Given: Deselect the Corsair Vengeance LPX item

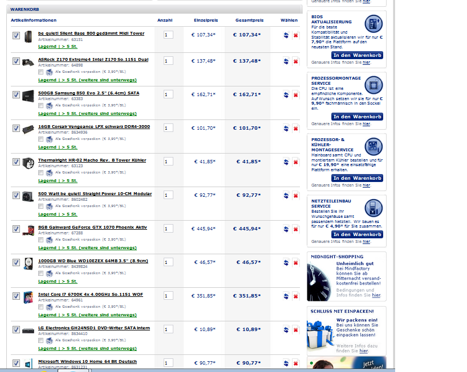Looking at the screenshot, I should [16, 129].
